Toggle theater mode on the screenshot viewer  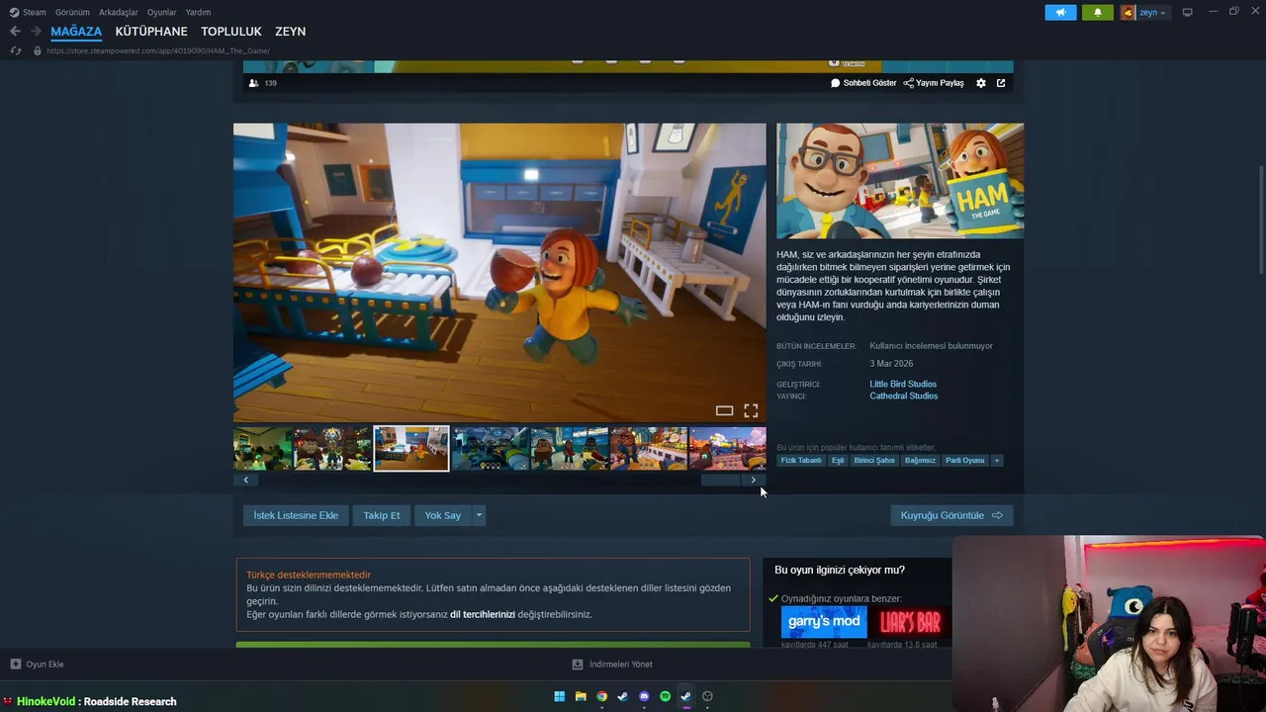[724, 410]
